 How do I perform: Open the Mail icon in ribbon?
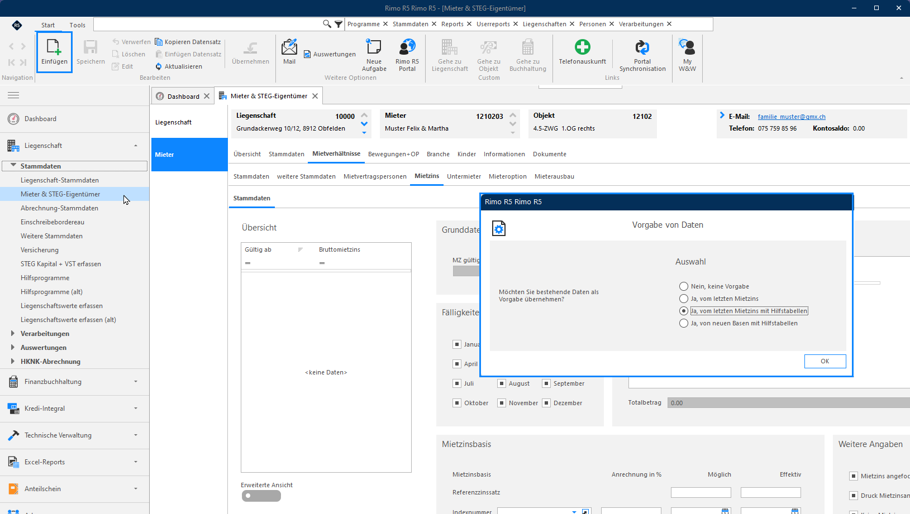tap(289, 47)
